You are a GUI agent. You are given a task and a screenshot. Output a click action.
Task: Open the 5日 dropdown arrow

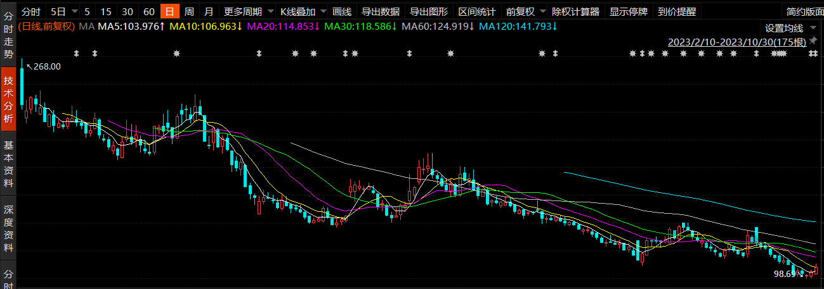(x=74, y=11)
